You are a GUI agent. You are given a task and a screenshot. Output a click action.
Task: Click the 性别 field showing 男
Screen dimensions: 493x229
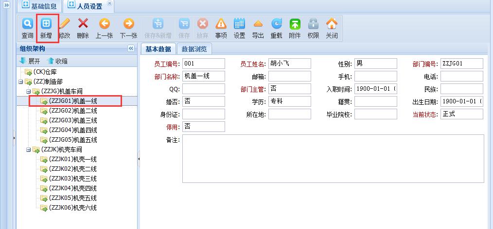tap(376, 64)
